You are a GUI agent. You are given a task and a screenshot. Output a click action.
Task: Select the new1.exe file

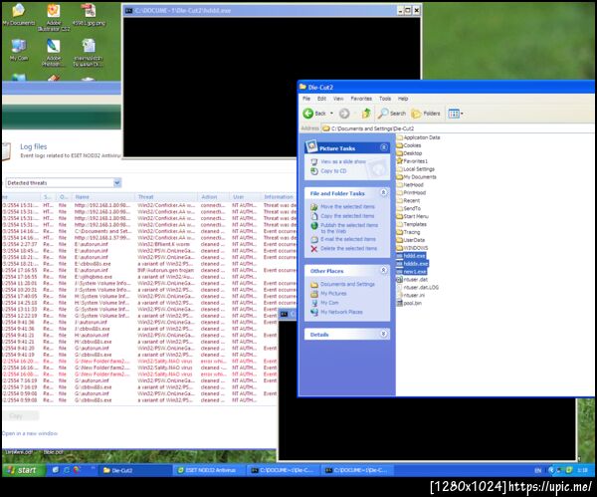coord(411,272)
